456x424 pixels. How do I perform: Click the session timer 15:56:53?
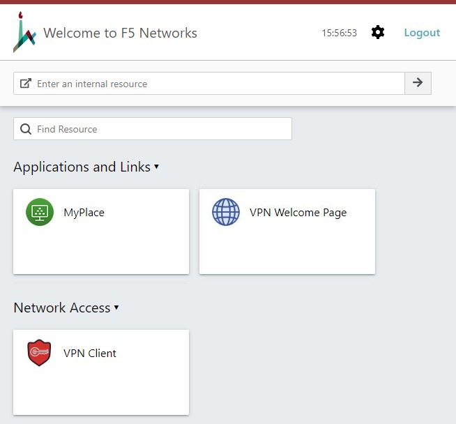click(x=339, y=33)
